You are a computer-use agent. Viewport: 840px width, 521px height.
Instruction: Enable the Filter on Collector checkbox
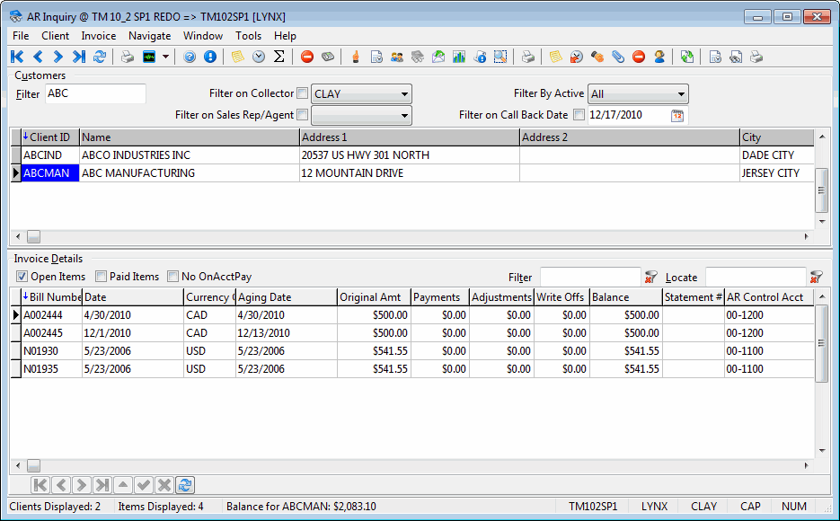point(303,94)
